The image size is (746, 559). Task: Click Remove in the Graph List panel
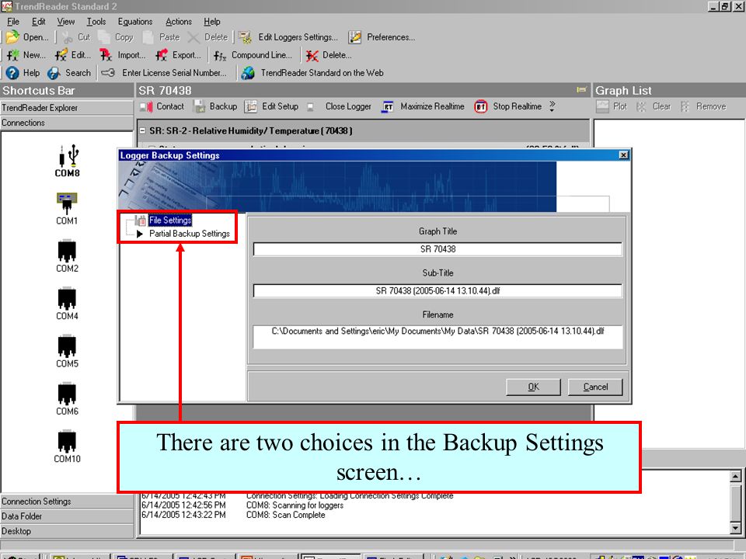(x=703, y=106)
